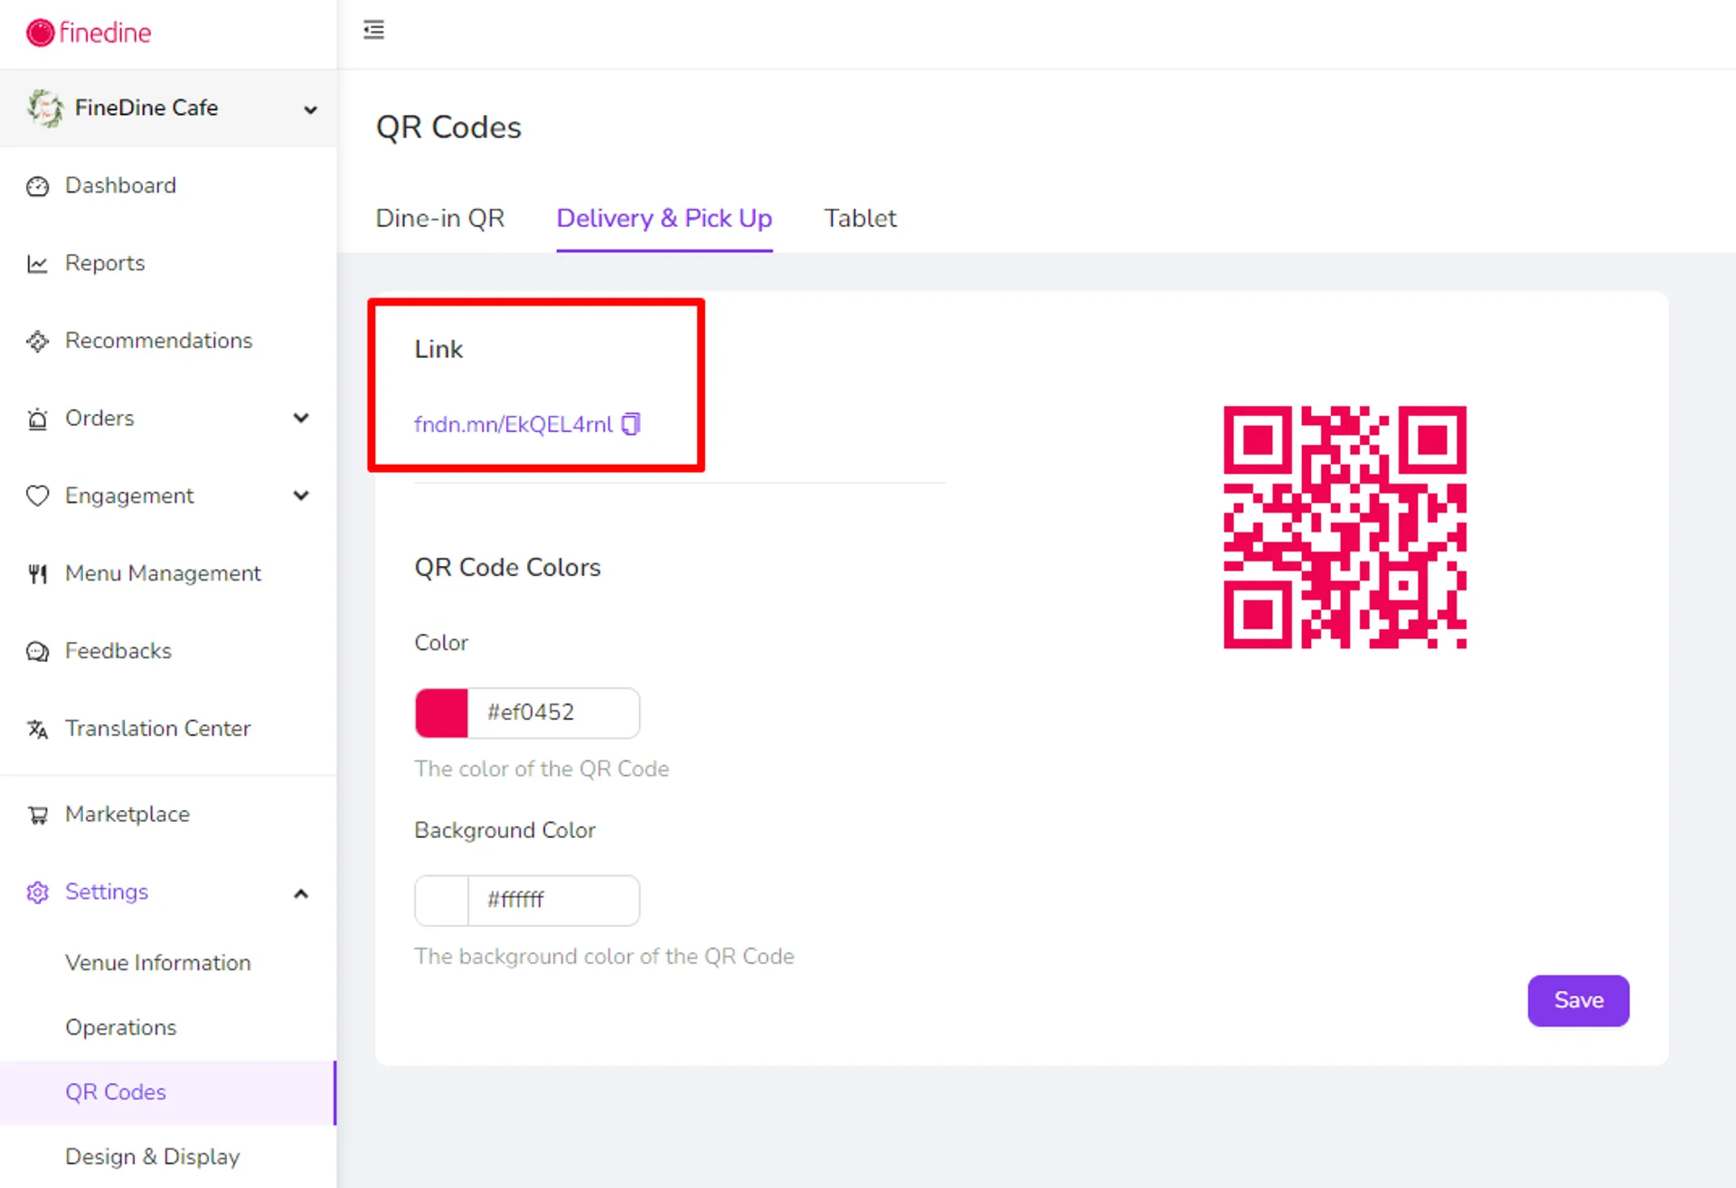
Task: Click the Menu Management cutlery icon
Action: pos(37,574)
